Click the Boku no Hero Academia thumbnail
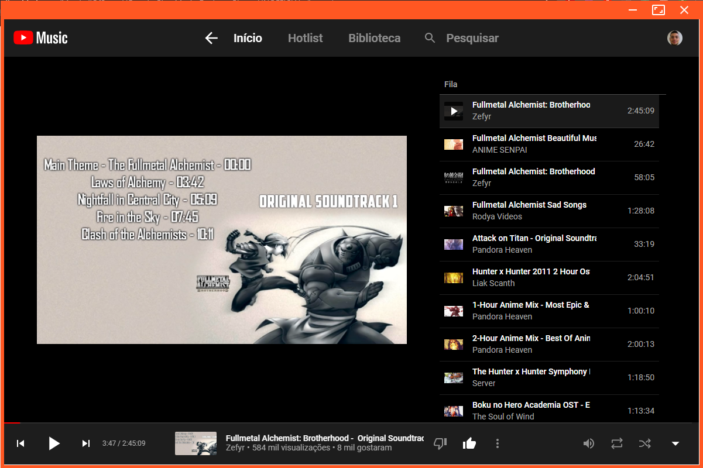 pyautogui.click(x=454, y=411)
